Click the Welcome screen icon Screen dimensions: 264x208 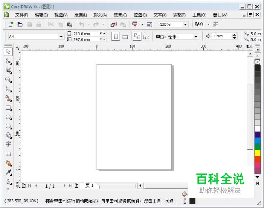coord(149,24)
